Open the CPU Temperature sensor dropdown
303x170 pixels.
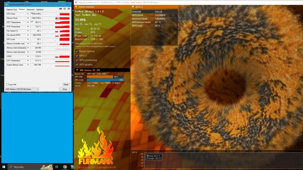pyautogui.click(x=28, y=60)
